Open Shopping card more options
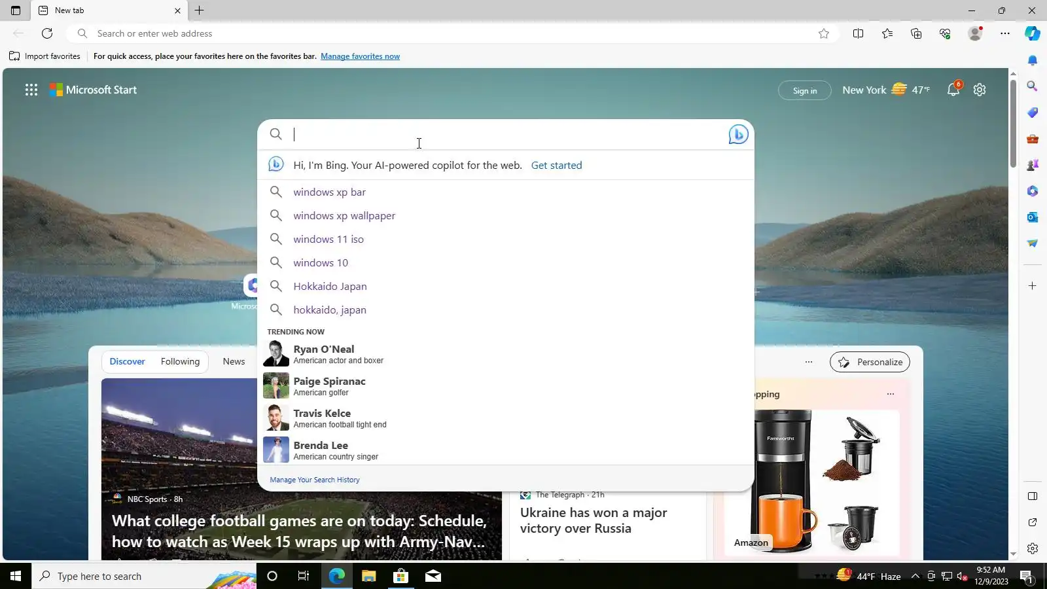1047x589 pixels. [891, 394]
